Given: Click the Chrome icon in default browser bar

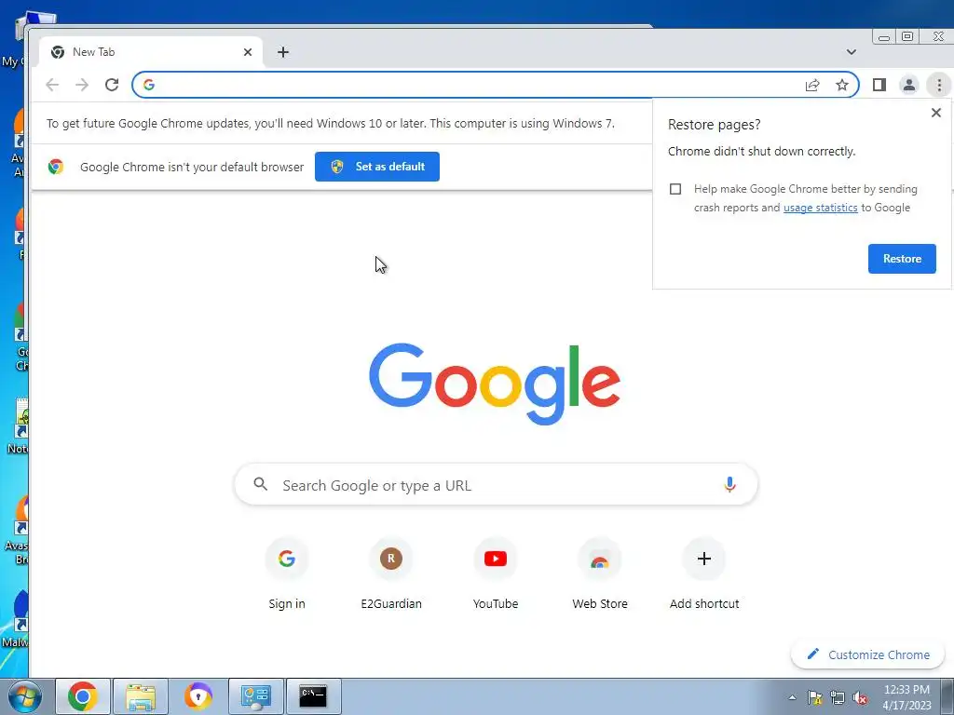Looking at the screenshot, I should point(56,167).
